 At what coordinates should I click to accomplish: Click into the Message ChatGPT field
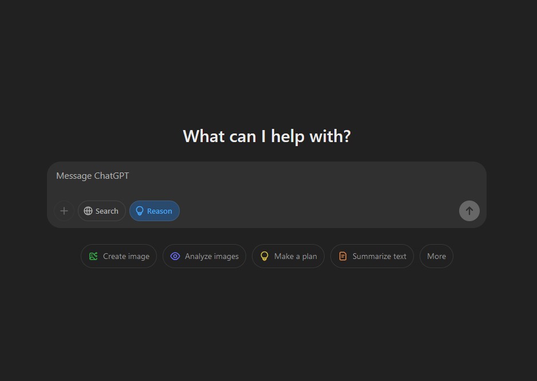[266, 176]
